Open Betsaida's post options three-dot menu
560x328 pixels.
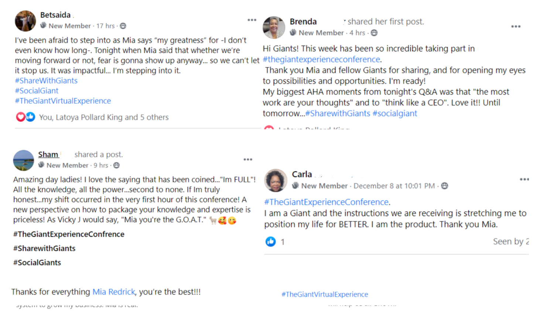click(x=252, y=20)
